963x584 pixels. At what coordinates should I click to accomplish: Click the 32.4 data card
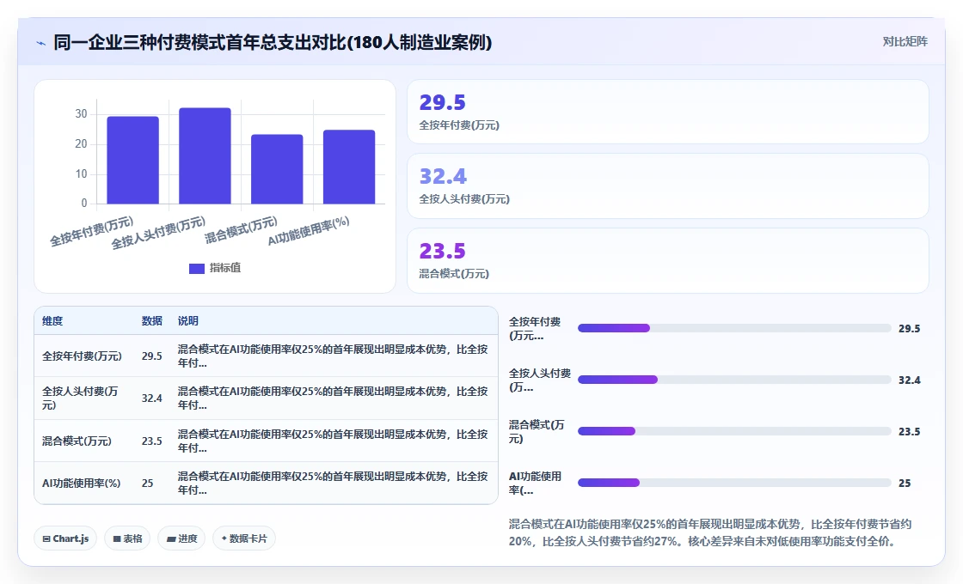coord(667,186)
